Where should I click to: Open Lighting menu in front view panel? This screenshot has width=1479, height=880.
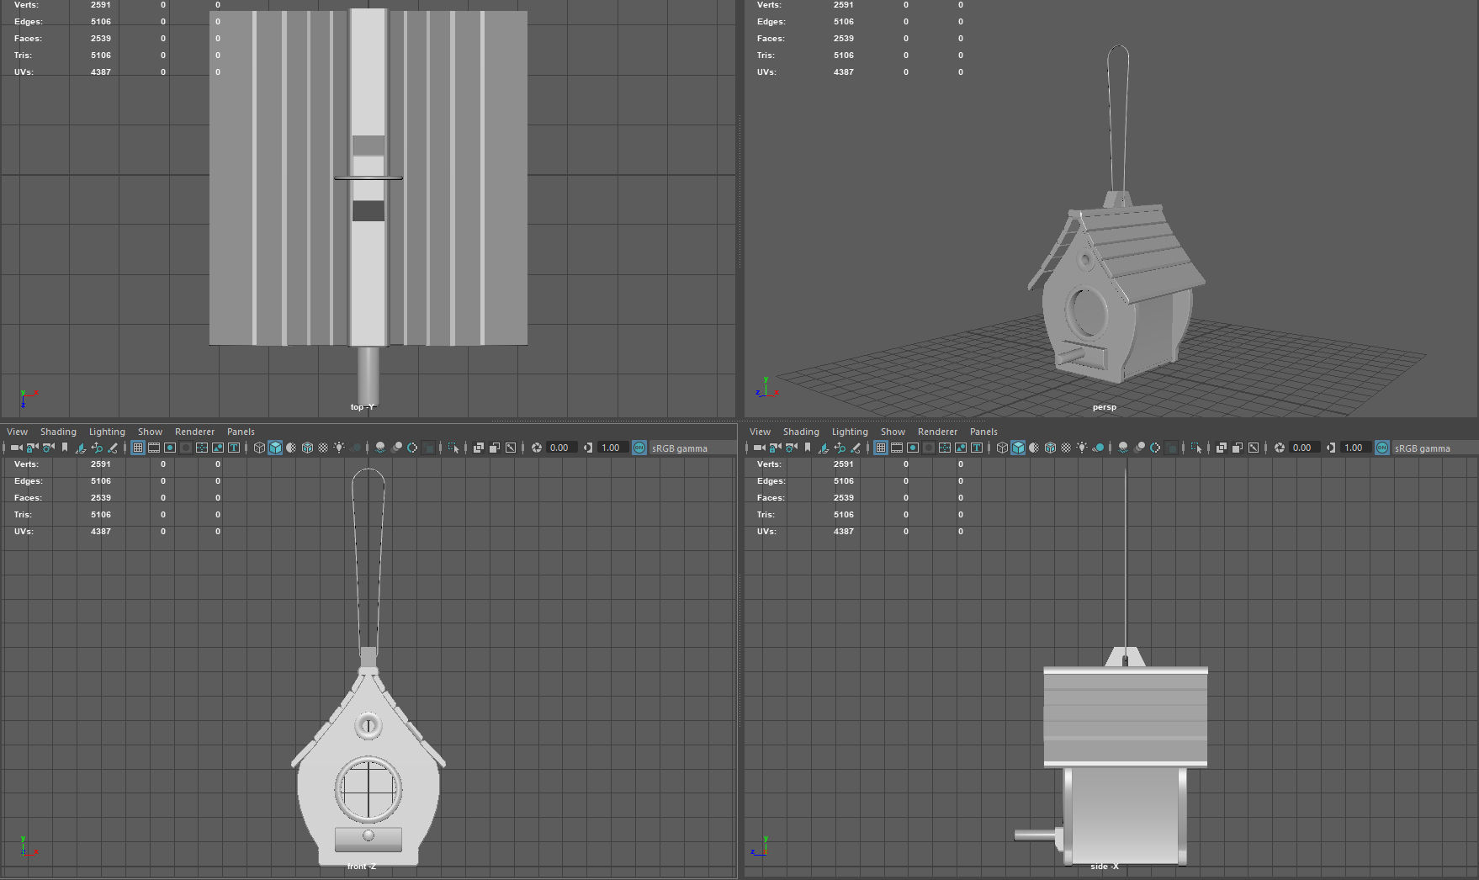coord(107,432)
